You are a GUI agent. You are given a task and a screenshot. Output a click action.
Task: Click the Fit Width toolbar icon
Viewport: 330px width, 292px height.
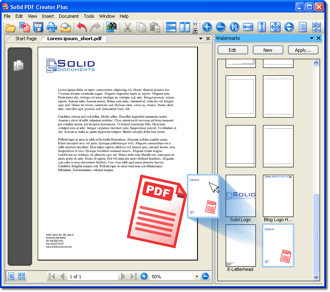[248, 28]
